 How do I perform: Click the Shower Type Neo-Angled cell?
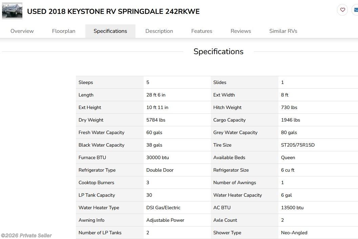(294, 233)
